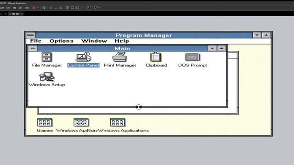Enter VMware full screen mode icon
The width and height of the screenshot is (294, 165).
[x=77, y=8]
